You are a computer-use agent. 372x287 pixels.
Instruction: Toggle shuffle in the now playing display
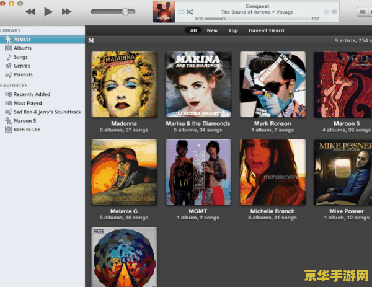[190, 12]
